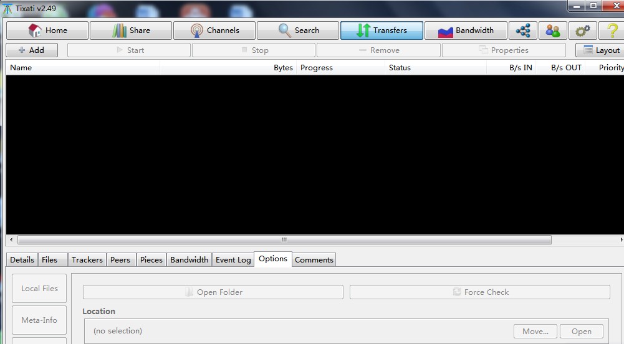Switch to the Event Log tab
Screen dimensions: 624x344
click(x=233, y=260)
